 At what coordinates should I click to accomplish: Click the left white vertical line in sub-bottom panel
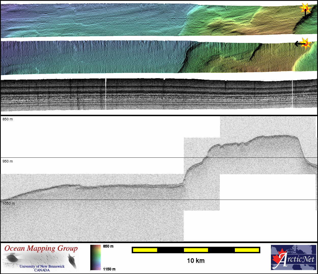click(106, 94)
